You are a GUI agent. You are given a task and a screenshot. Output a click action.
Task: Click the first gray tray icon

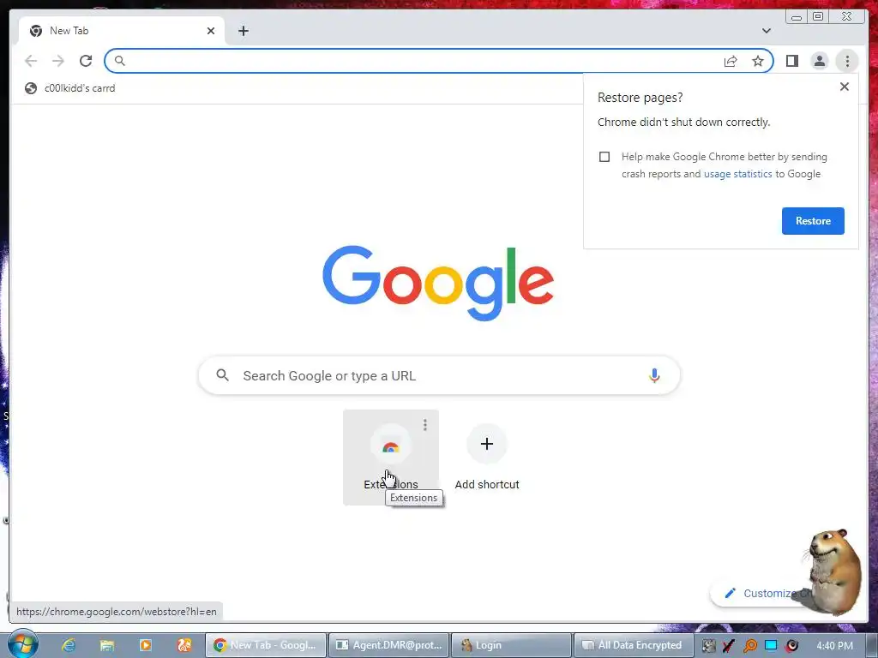(x=708, y=646)
